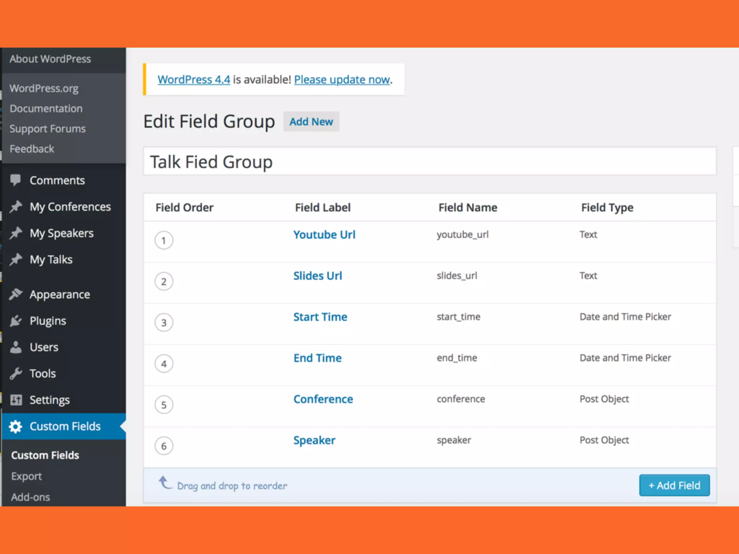Click the pin icon beside My Speakers

pos(16,233)
